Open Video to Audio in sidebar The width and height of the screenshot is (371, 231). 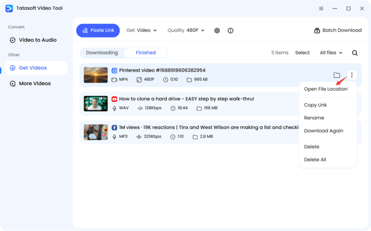click(x=37, y=40)
